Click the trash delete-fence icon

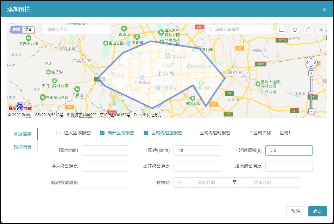tap(321, 30)
